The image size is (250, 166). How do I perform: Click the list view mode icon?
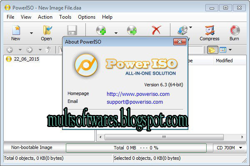[223, 50]
